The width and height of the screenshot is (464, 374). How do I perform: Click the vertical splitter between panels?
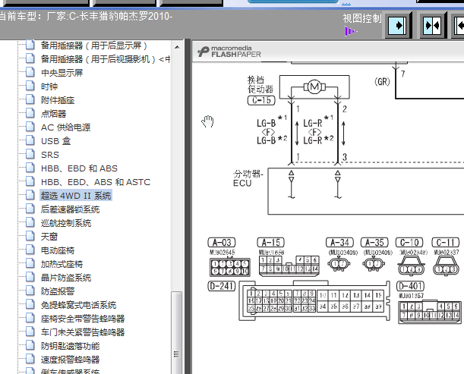click(188, 206)
